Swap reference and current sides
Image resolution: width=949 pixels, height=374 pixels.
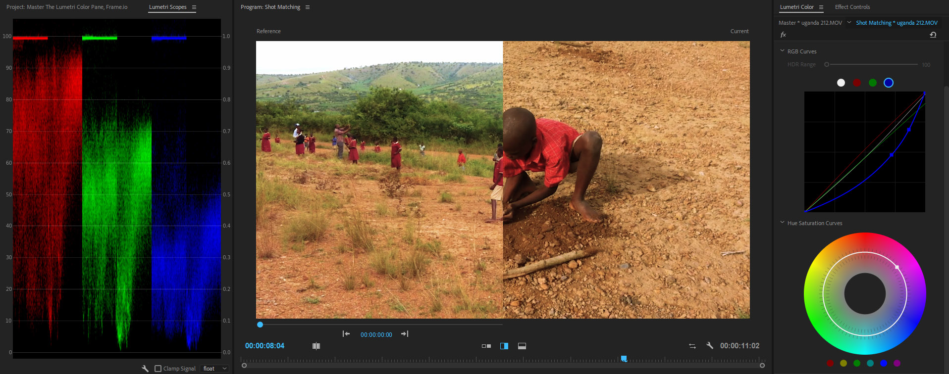click(x=692, y=346)
